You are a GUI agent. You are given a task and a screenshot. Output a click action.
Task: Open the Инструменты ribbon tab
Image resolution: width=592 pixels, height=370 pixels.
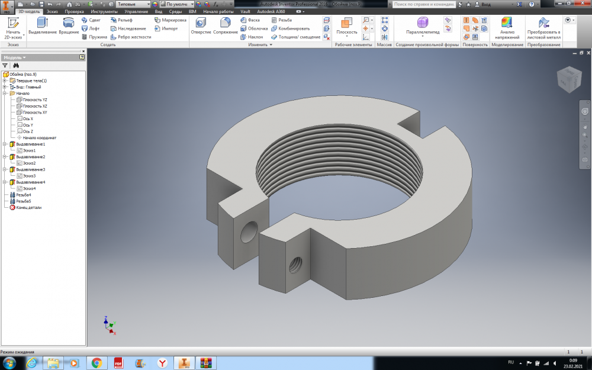(x=104, y=11)
